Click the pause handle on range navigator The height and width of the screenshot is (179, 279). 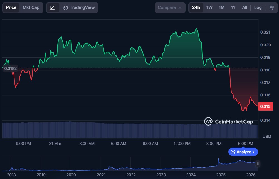click(x=258, y=164)
